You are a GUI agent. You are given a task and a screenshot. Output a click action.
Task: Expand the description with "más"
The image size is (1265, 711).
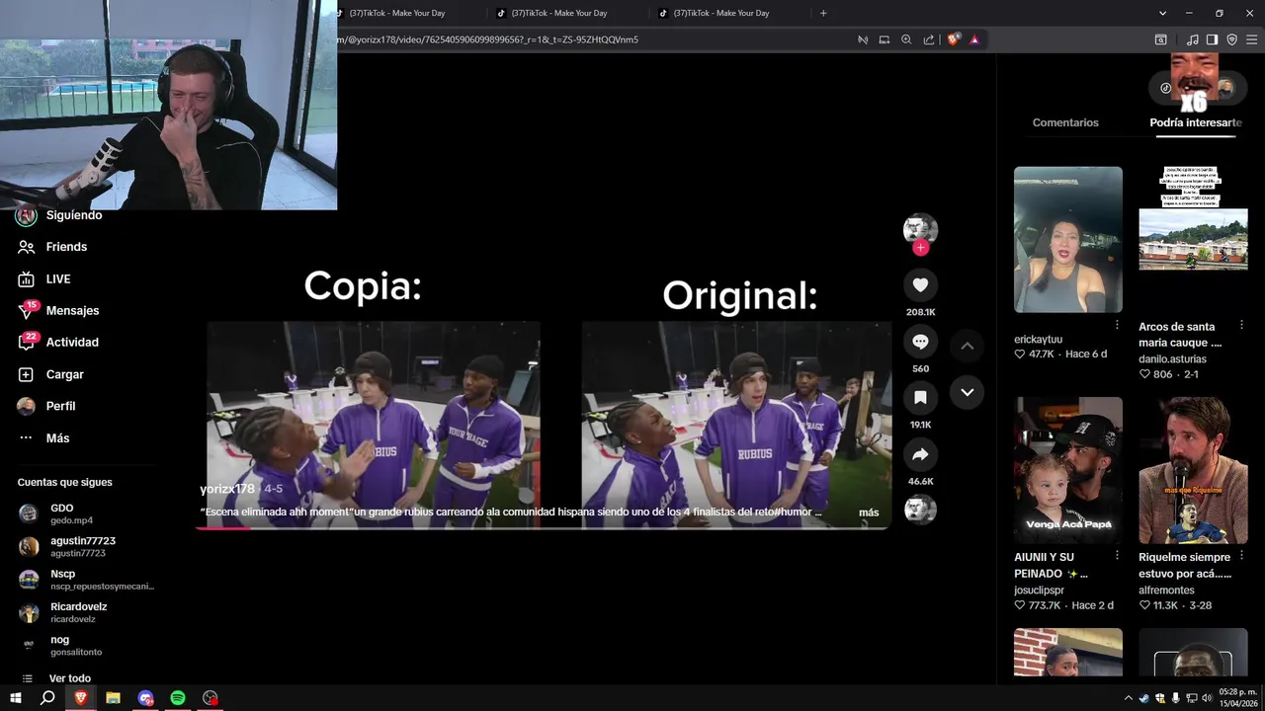869,513
